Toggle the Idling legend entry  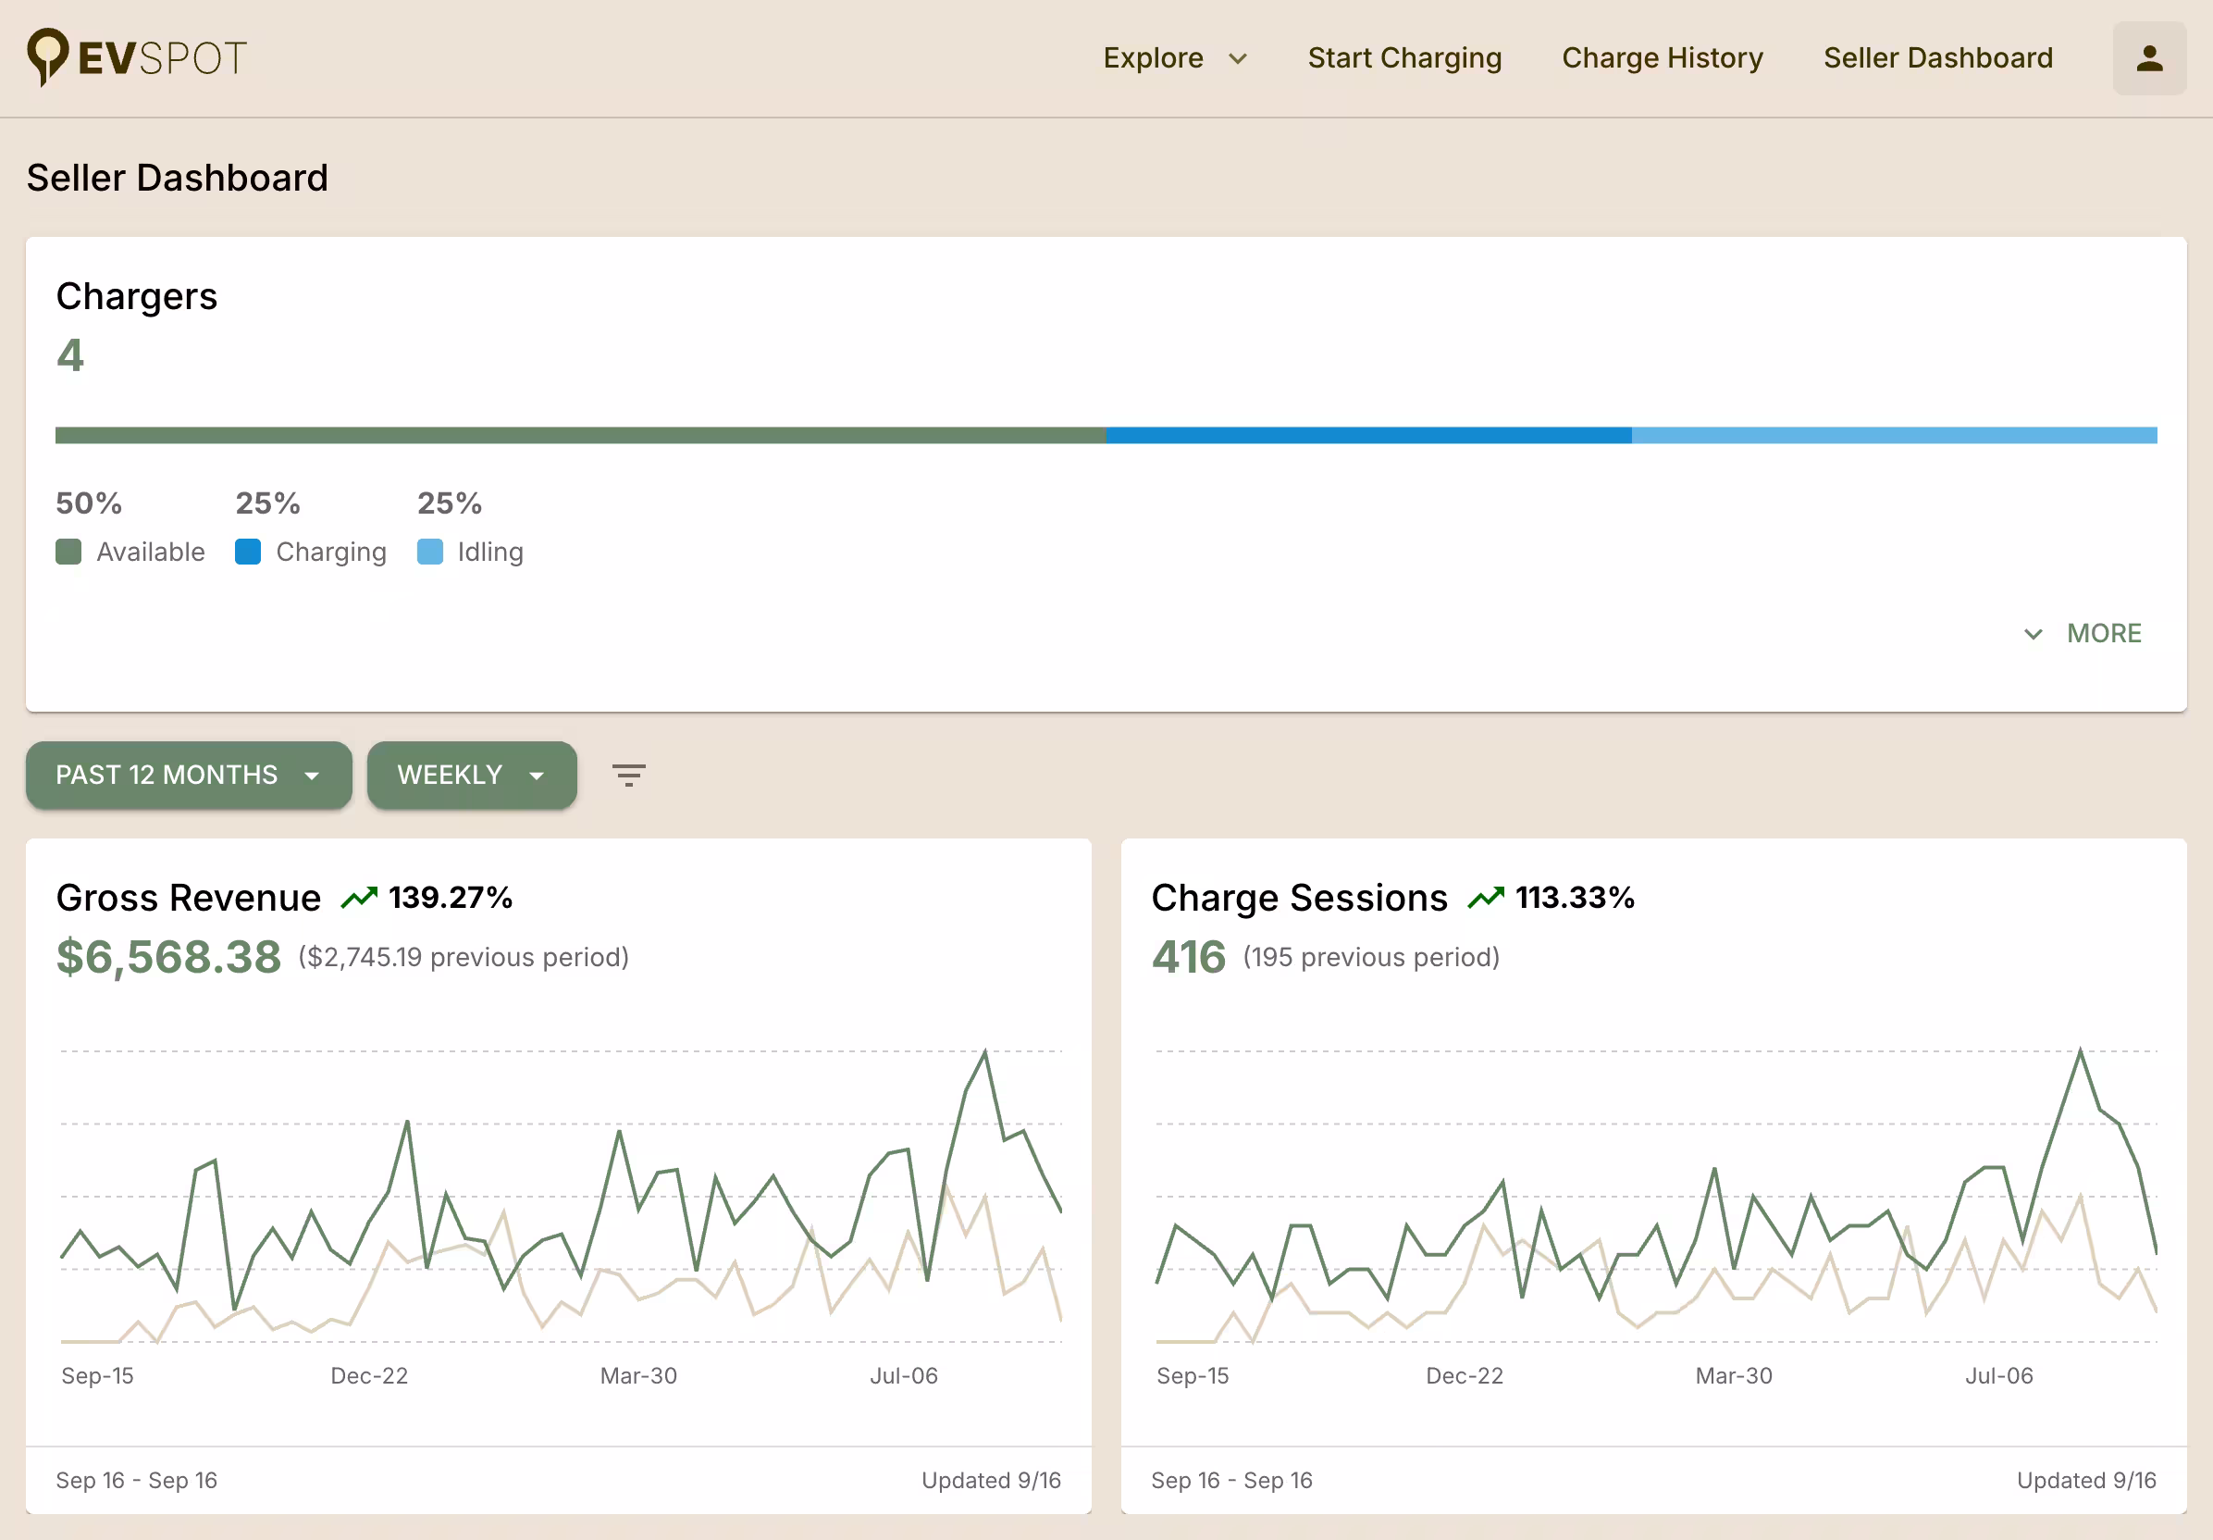coord(490,552)
